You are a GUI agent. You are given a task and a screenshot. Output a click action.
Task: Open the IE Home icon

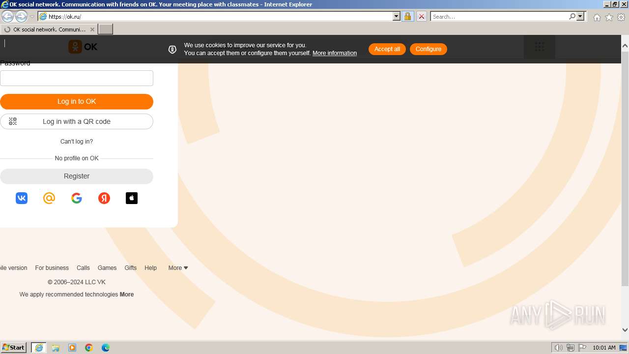597,17
